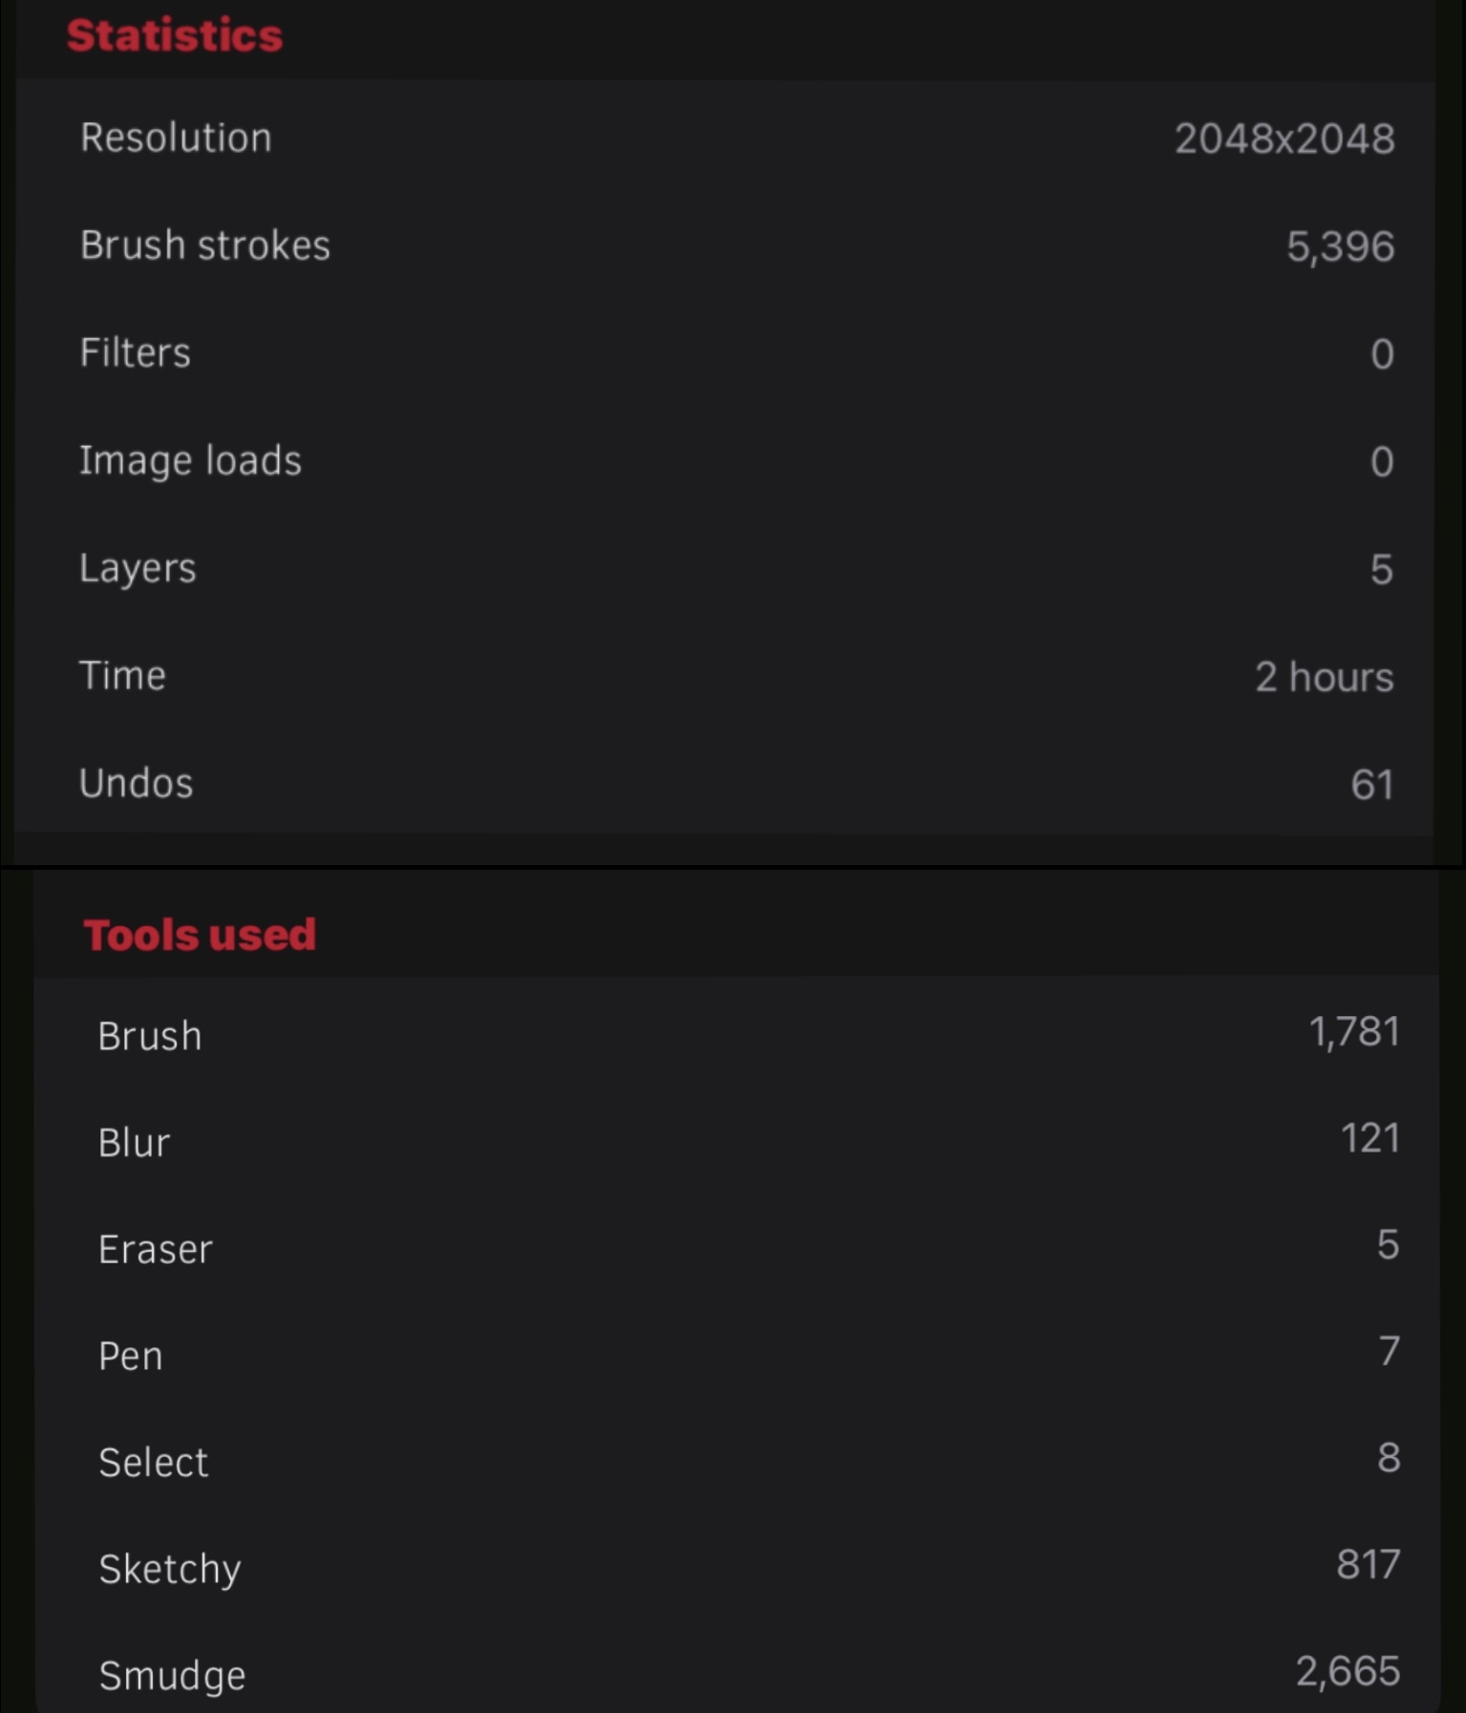Select the Resolution label
The image size is (1466, 1713).
click(x=176, y=137)
